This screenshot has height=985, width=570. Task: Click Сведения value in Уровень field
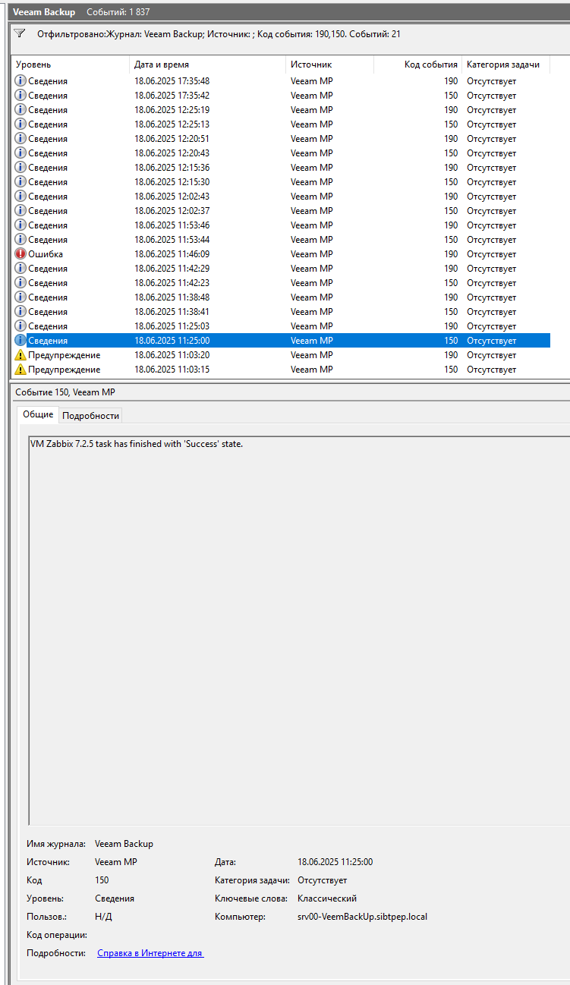click(x=115, y=898)
